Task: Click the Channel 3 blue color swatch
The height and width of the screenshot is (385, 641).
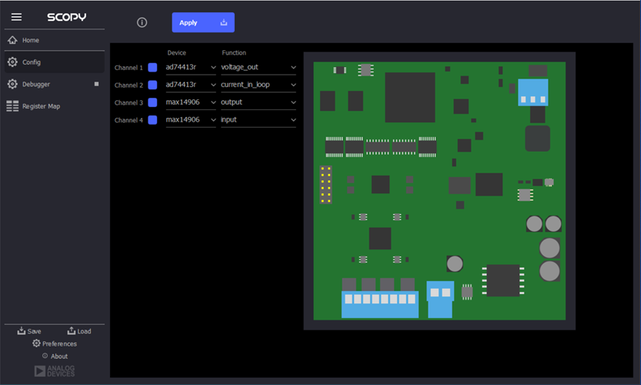Action: [x=152, y=102]
